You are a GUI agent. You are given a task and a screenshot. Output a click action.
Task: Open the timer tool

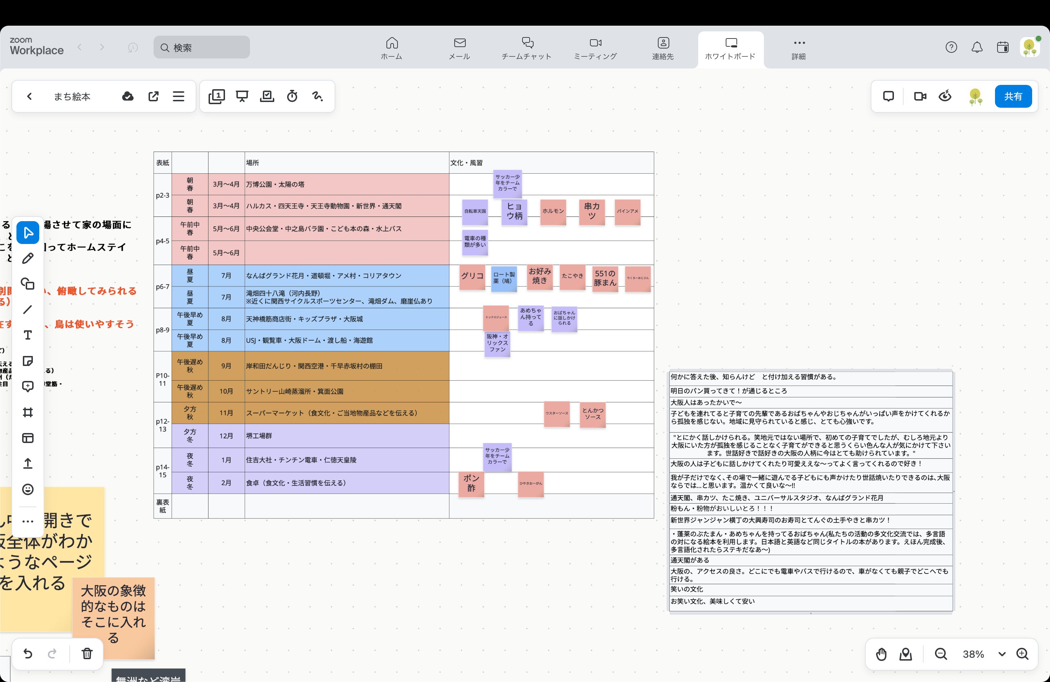click(292, 96)
